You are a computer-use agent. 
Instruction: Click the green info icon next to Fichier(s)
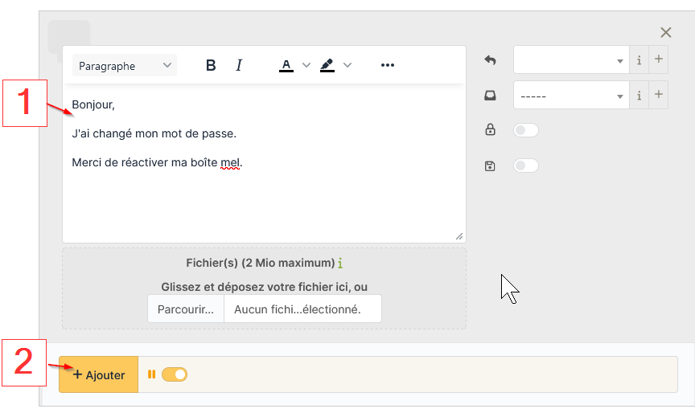(340, 263)
